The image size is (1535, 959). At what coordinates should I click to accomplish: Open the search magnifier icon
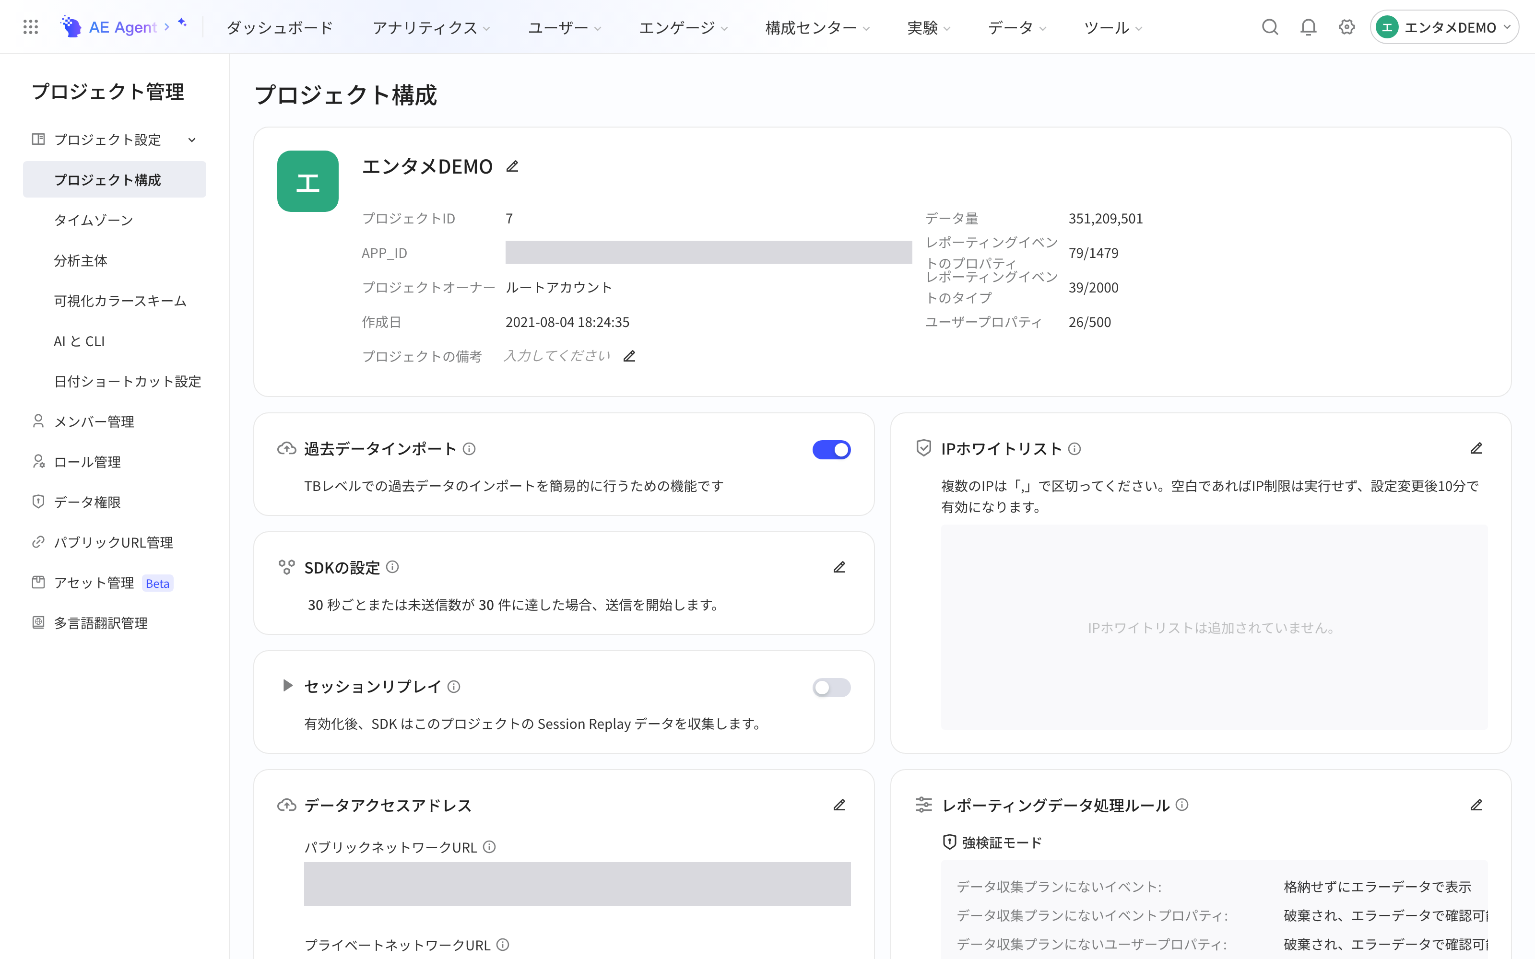[1270, 27]
